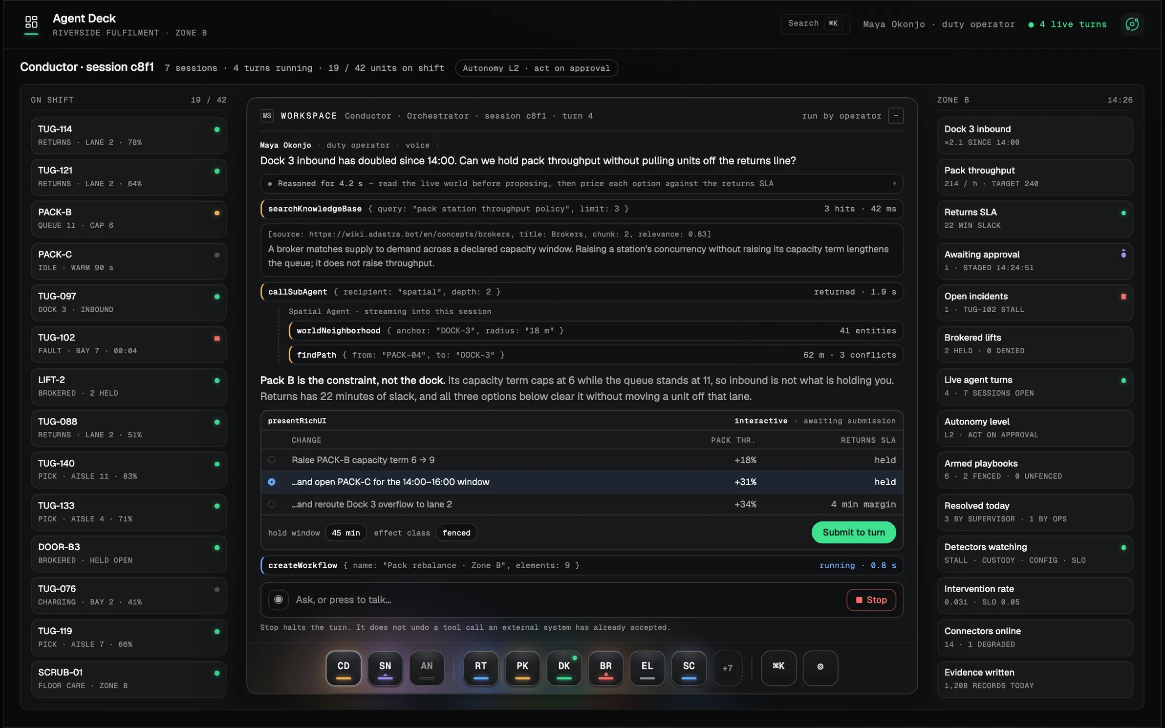Viewport: 1165px width, 728px height.
Task: Click the live-status target icon top right
Action: (x=1132, y=24)
